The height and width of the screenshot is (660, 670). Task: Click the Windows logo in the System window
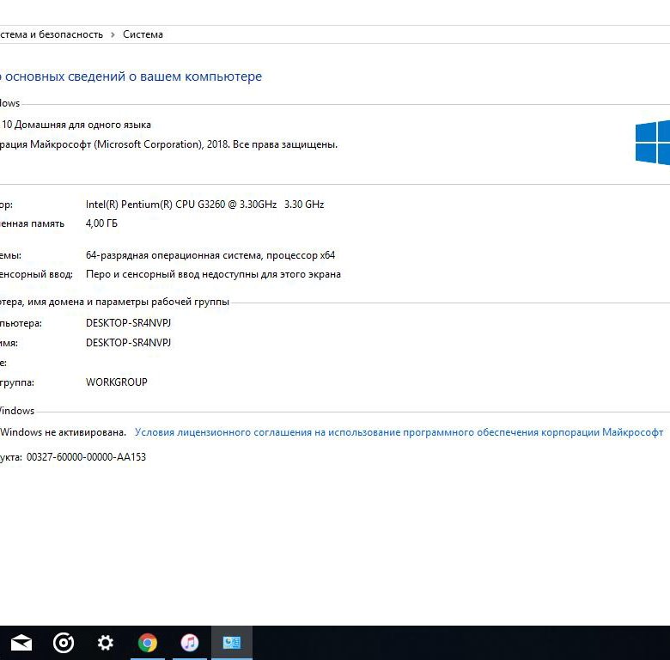point(653,143)
